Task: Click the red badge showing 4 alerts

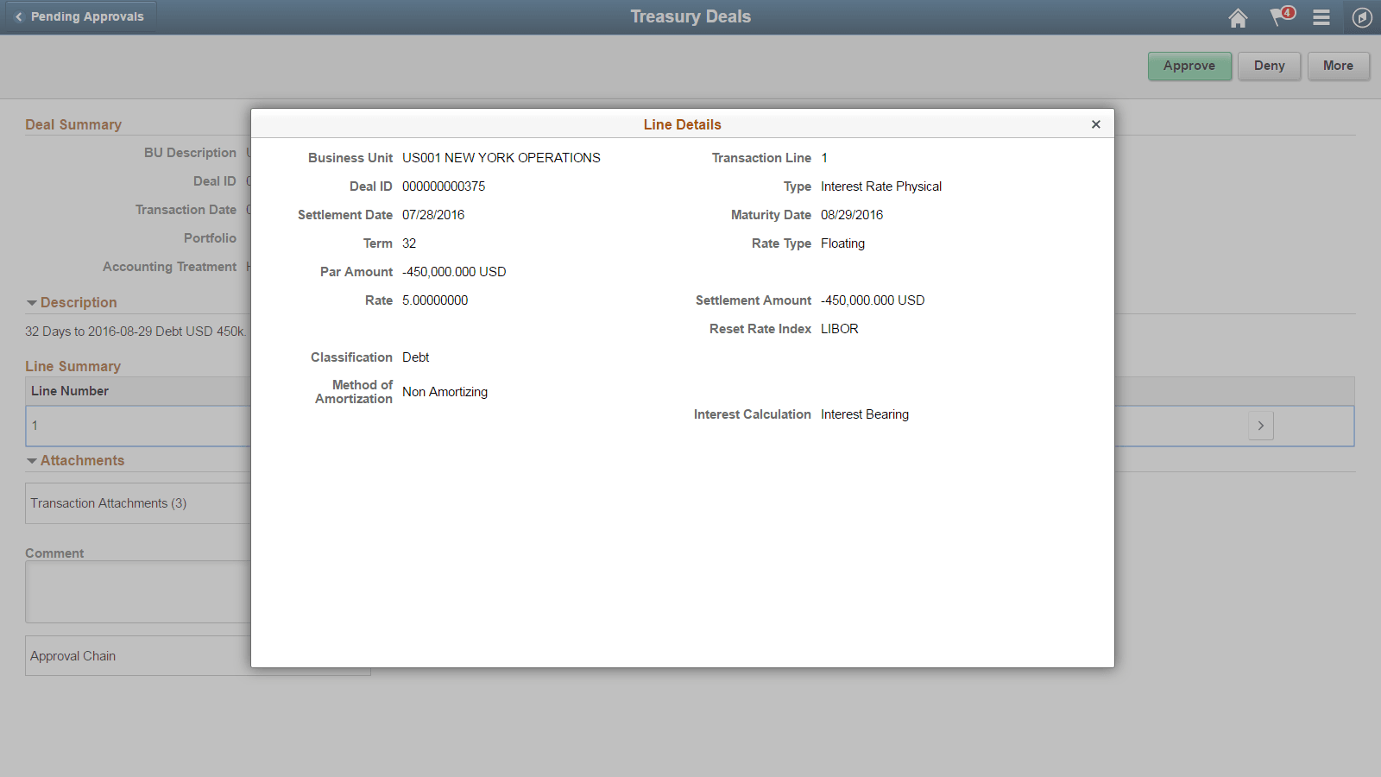Action: [x=1288, y=11]
